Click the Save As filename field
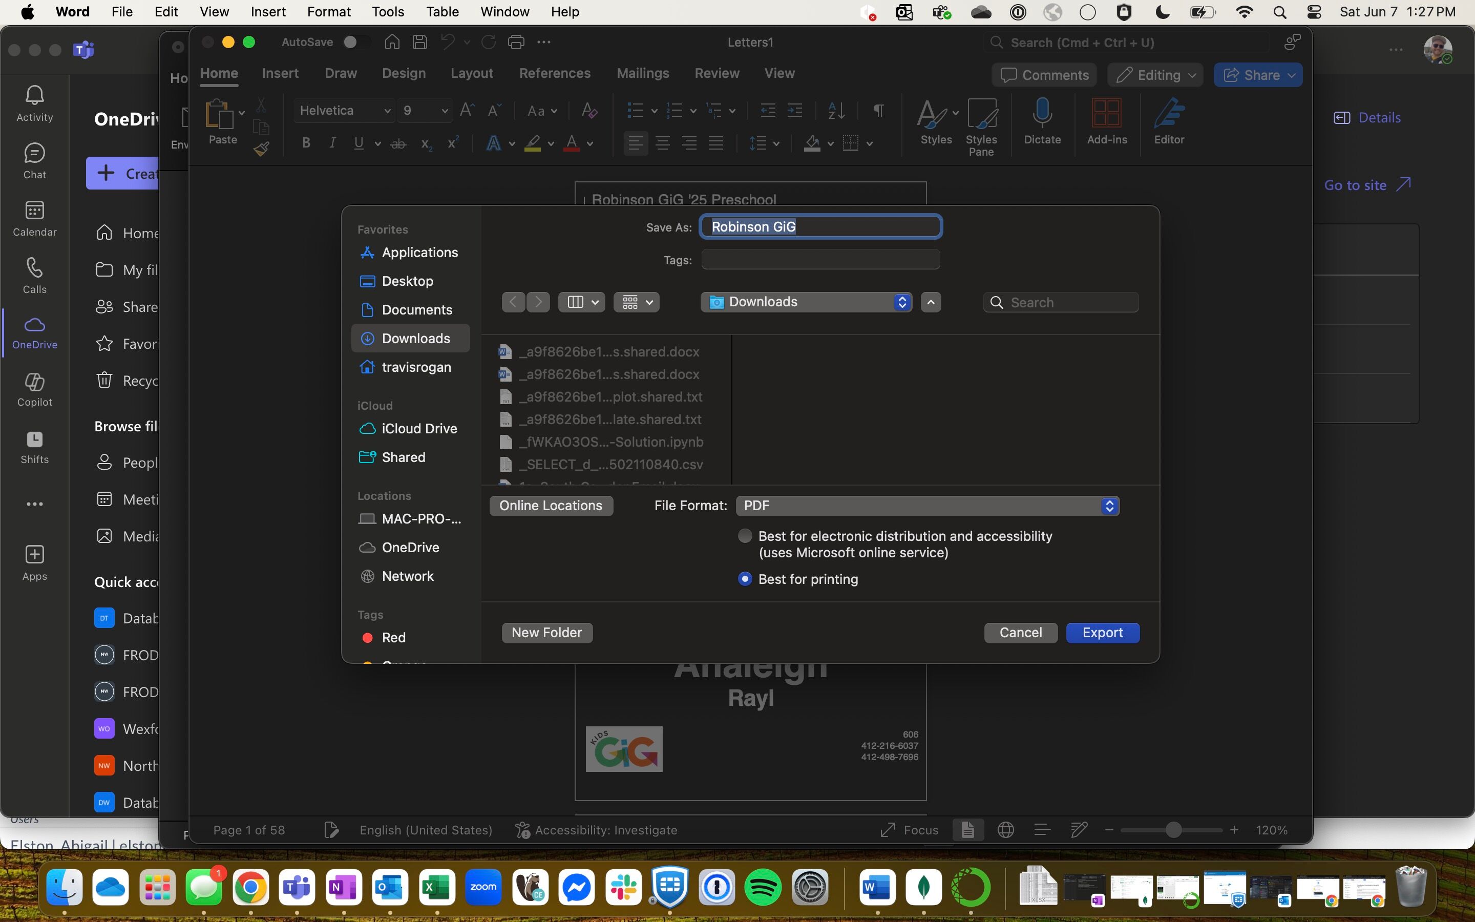Image resolution: width=1475 pixels, height=922 pixels. coord(820,227)
